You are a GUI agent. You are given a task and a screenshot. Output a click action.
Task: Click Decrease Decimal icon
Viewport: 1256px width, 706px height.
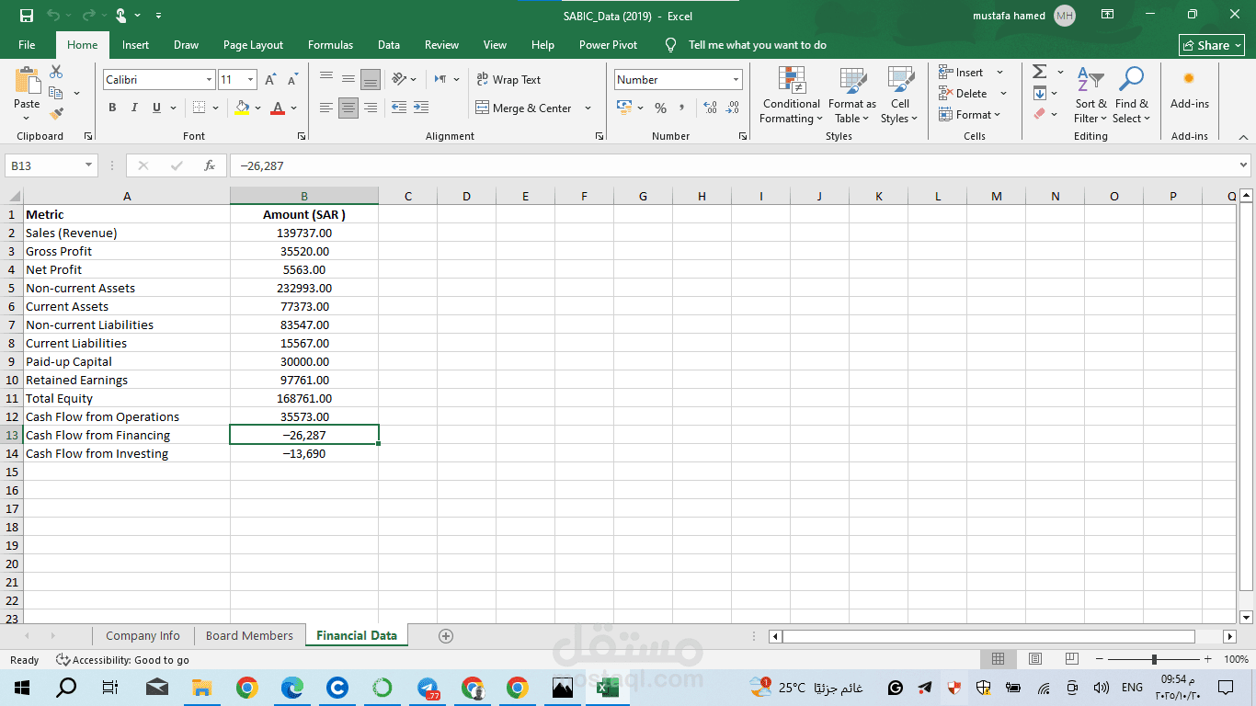point(732,108)
